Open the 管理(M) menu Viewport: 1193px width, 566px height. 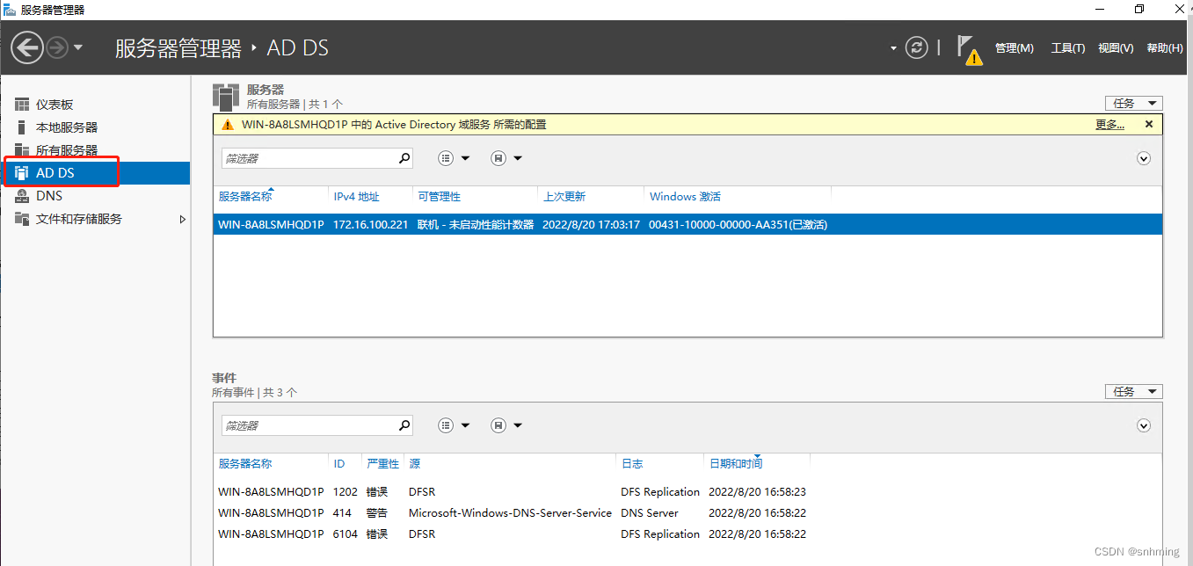pos(1014,48)
